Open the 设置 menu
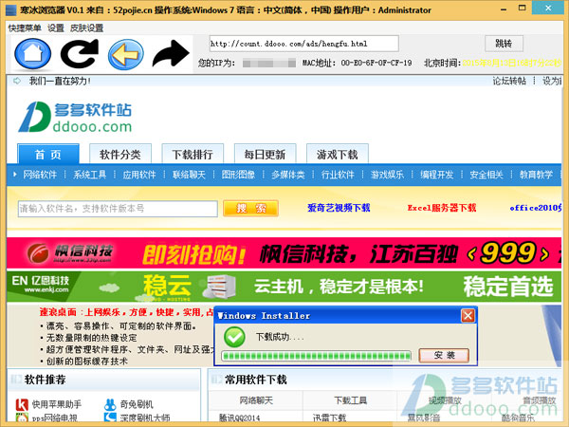569x427 pixels. (56, 28)
